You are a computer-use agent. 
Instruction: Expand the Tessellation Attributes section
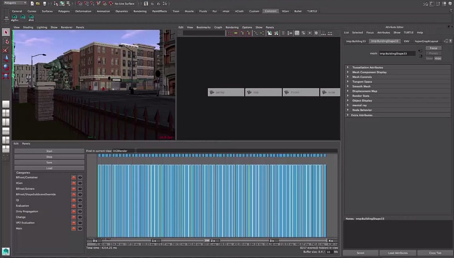coord(398,67)
